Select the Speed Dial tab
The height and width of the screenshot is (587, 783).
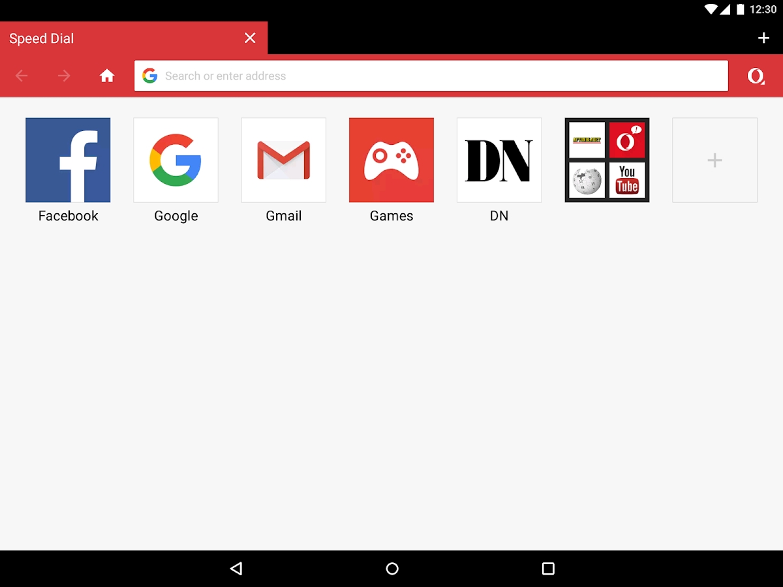pyautogui.click(x=134, y=38)
